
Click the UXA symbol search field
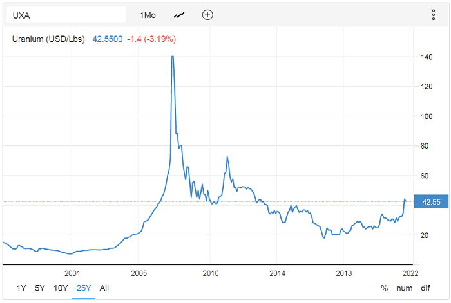point(64,15)
